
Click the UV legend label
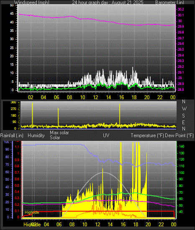[x=106, y=135]
